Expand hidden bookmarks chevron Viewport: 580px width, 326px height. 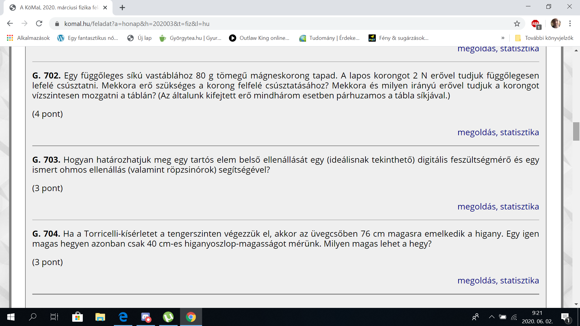point(503,38)
